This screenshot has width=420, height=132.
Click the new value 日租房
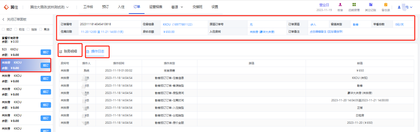click(360, 115)
